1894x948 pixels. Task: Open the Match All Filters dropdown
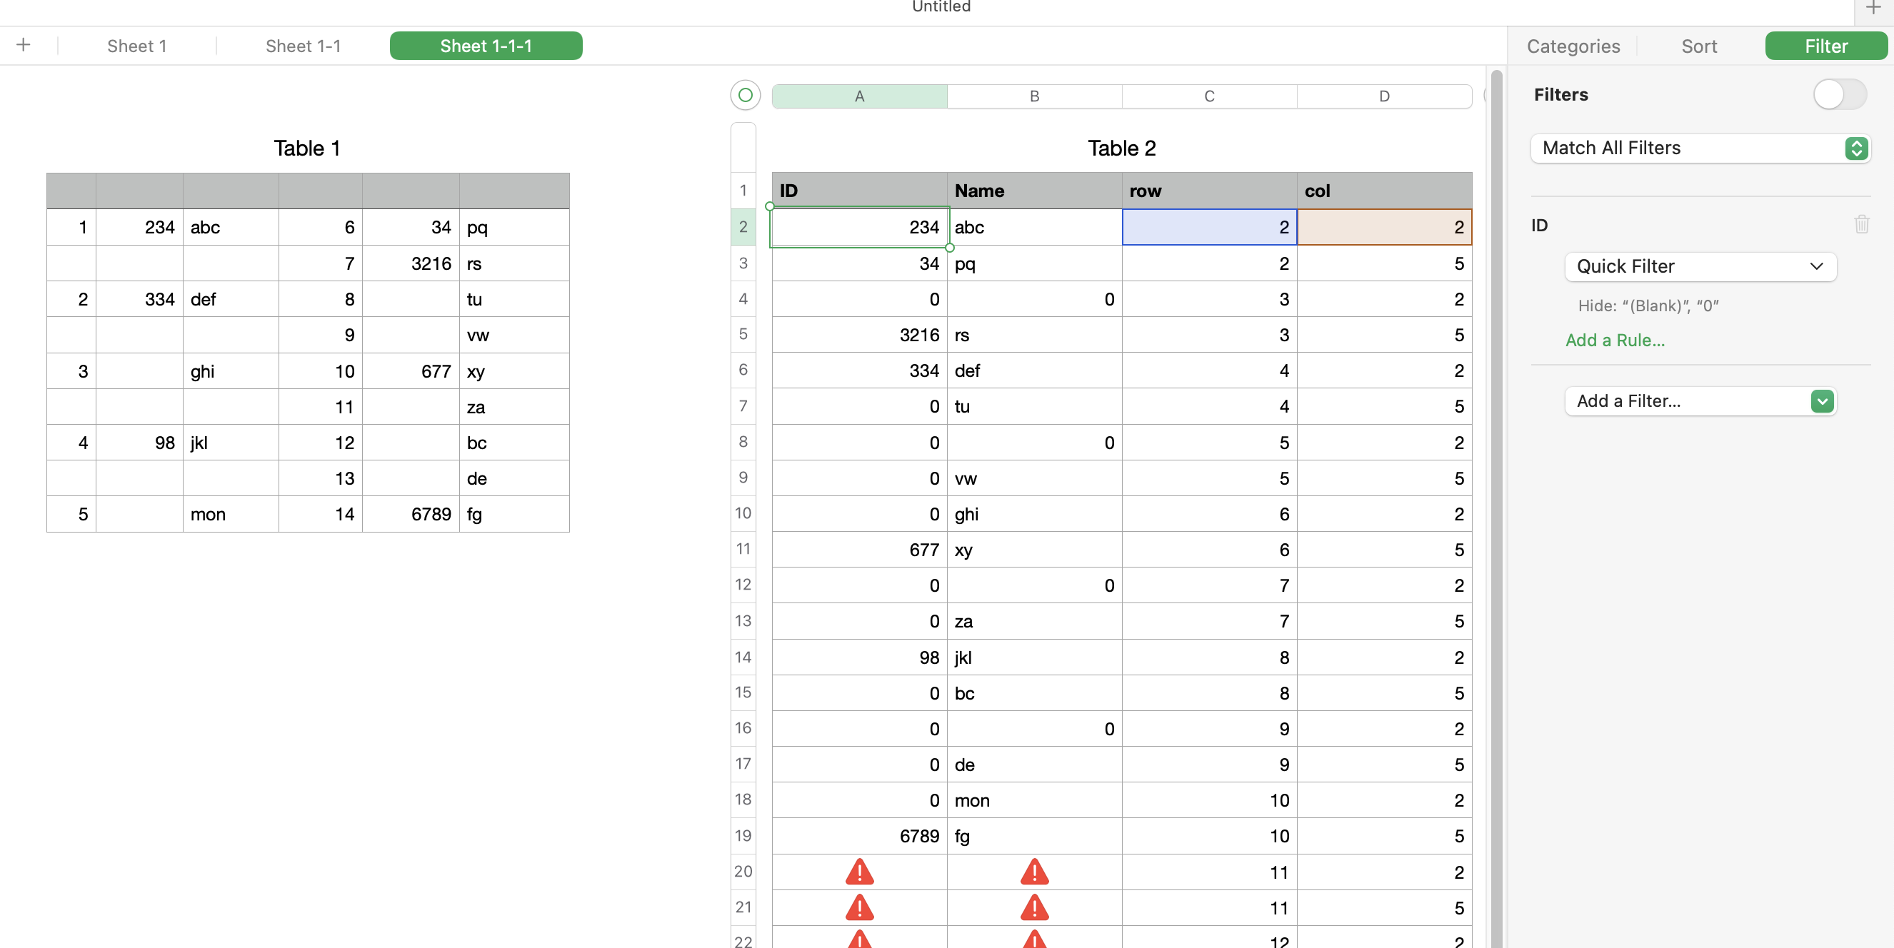pos(1700,148)
